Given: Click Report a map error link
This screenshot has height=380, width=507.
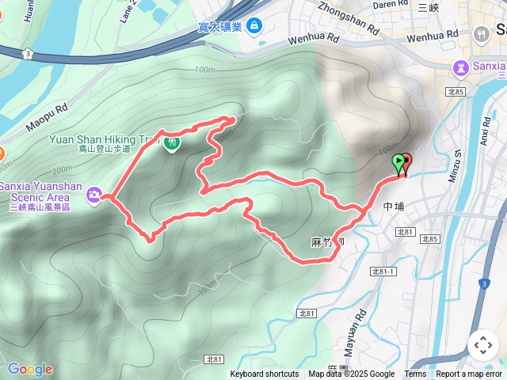Looking at the screenshot, I should (468, 374).
